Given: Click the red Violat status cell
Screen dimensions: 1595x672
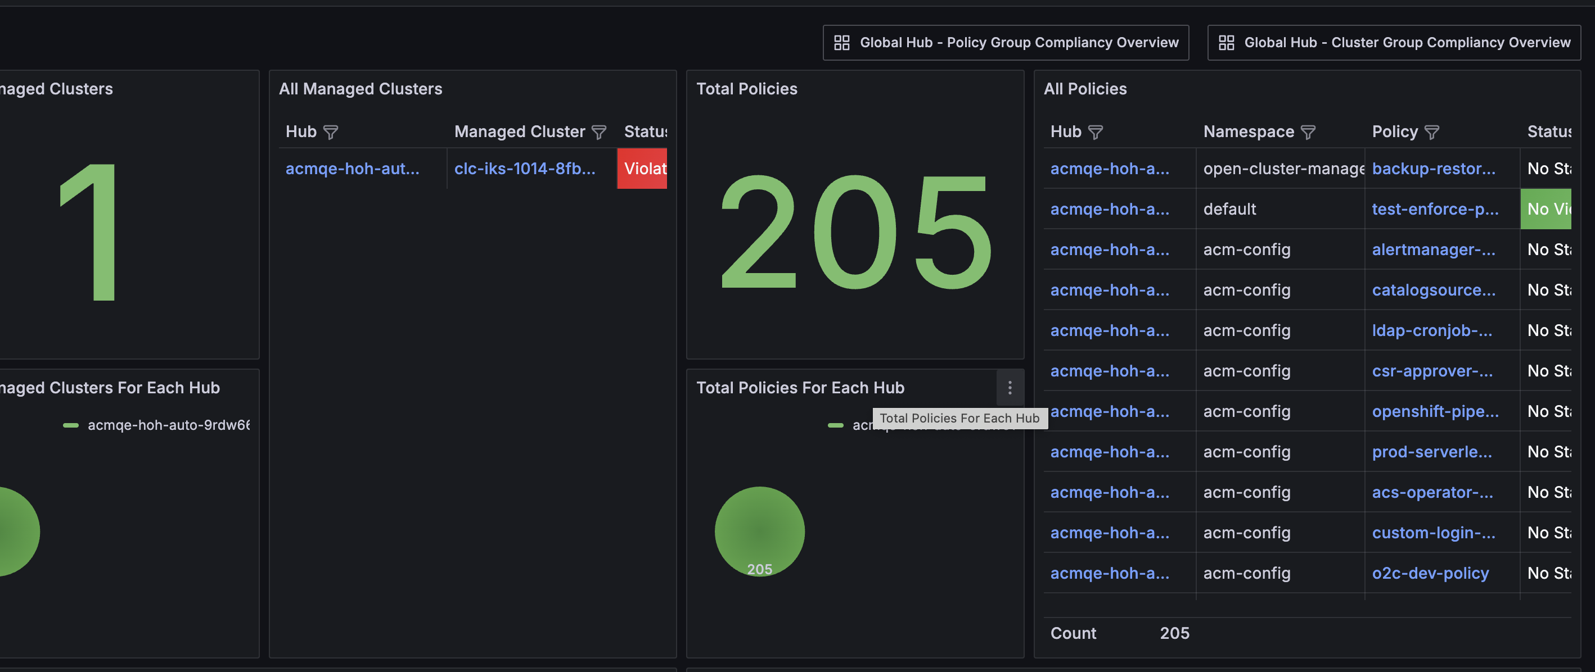Looking at the screenshot, I should tap(642, 169).
